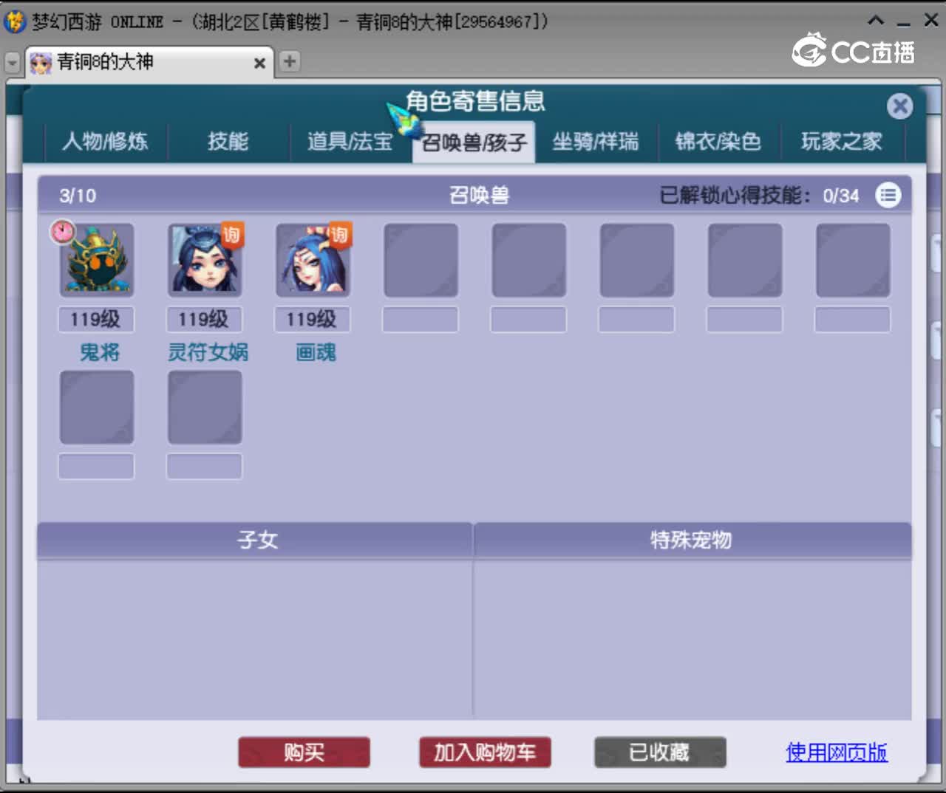This screenshot has width=946, height=793.
Task: Click the 子女 section header
Action: [255, 540]
